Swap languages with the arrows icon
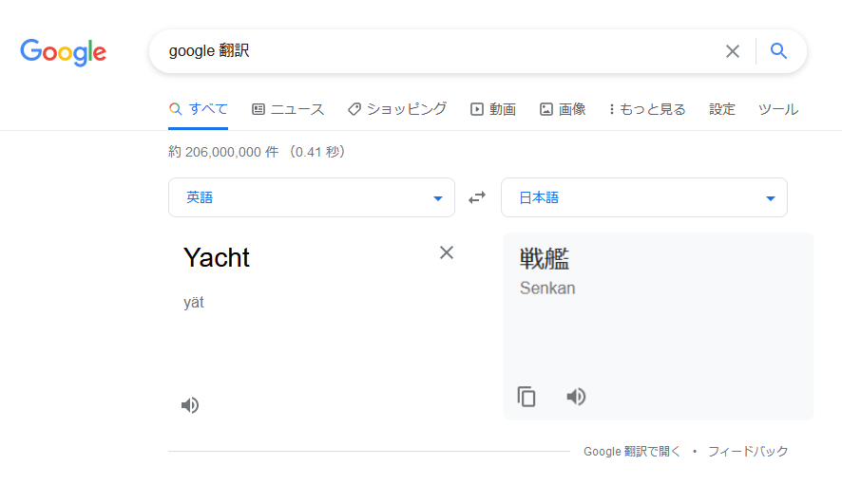The width and height of the screenshot is (842, 484). click(477, 197)
